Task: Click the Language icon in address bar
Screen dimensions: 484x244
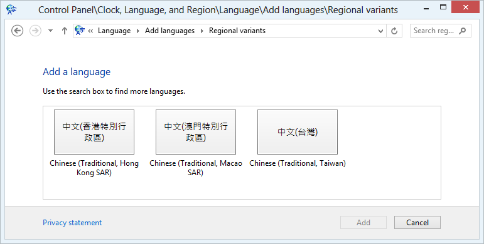Action: pos(80,31)
